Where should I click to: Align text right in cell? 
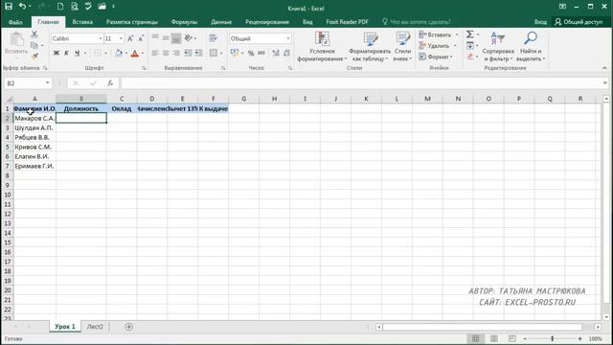tap(176, 53)
